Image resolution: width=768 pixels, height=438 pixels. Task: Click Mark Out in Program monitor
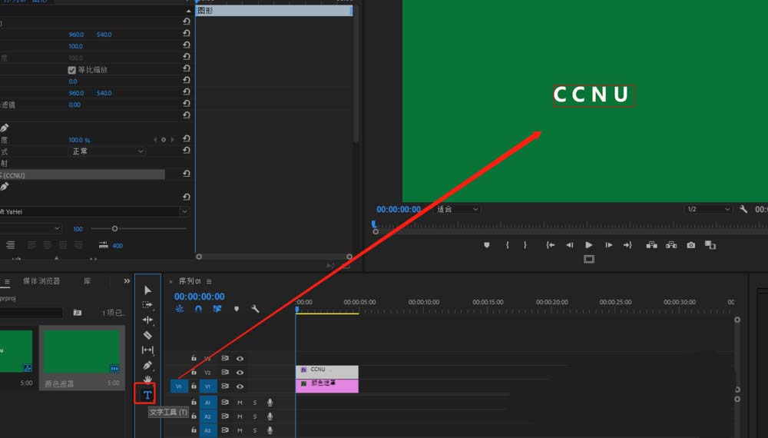525,245
